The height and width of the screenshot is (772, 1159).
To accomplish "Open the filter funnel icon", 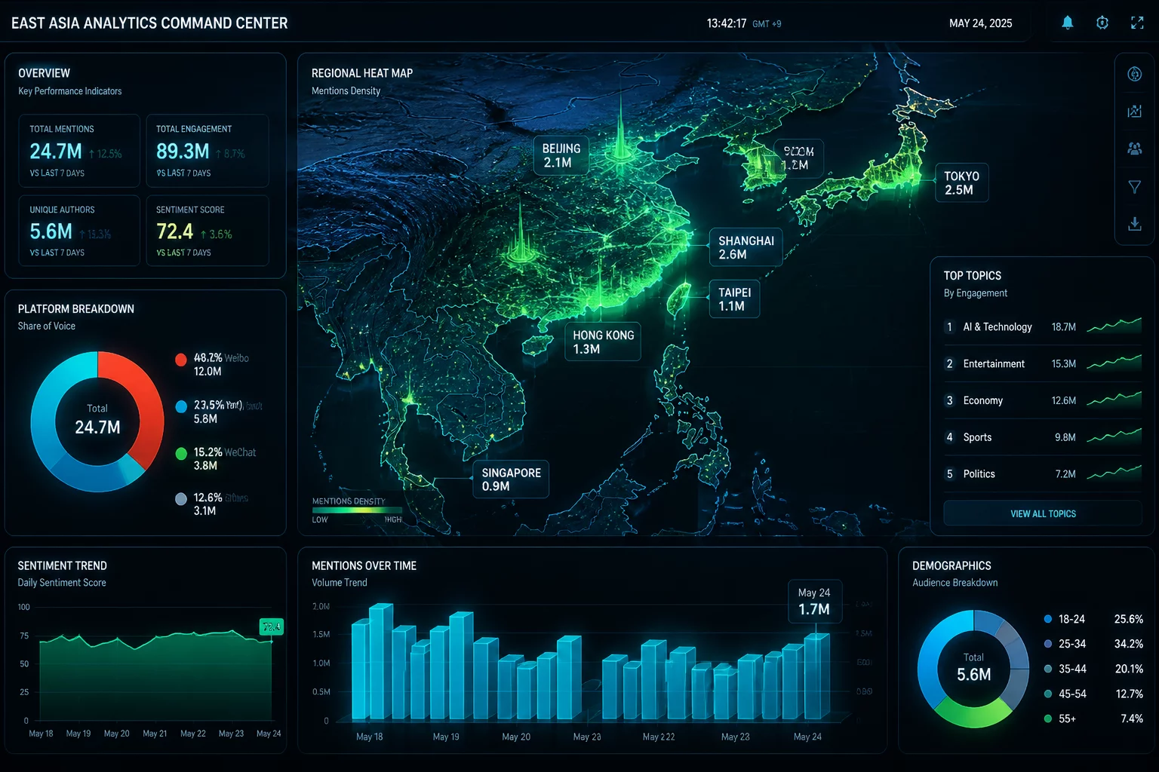I will point(1134,186).
